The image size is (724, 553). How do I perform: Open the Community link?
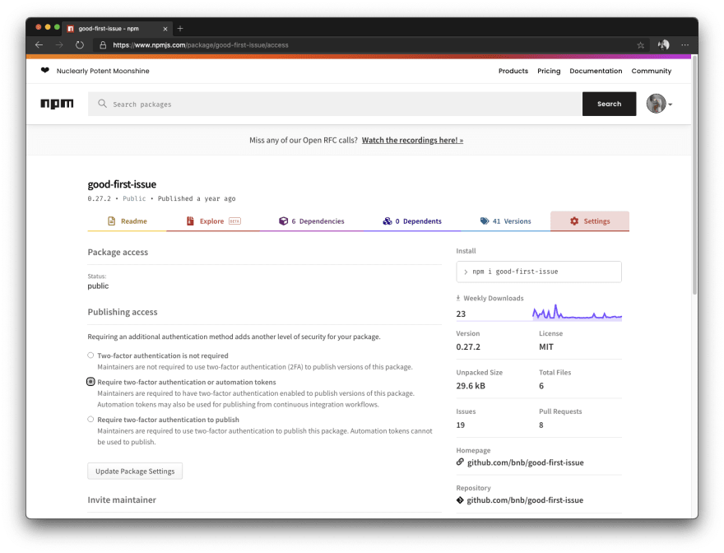[651, 71]
